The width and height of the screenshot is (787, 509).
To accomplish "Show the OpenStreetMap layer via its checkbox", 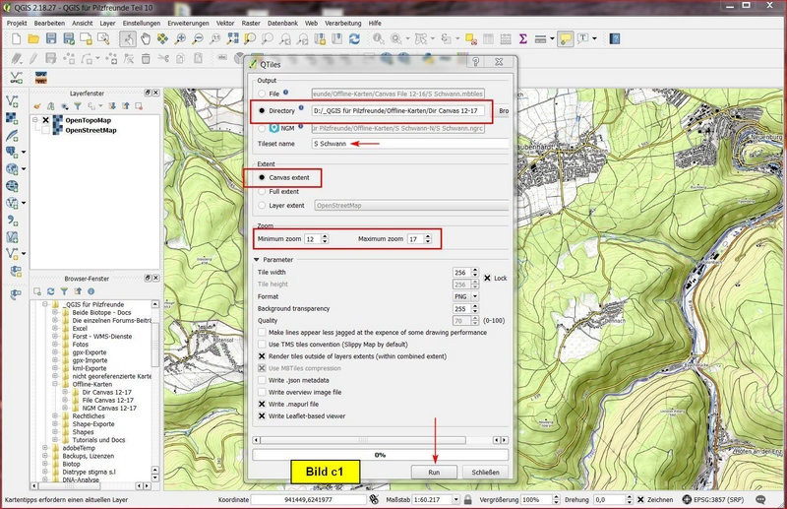I will 45,130.
